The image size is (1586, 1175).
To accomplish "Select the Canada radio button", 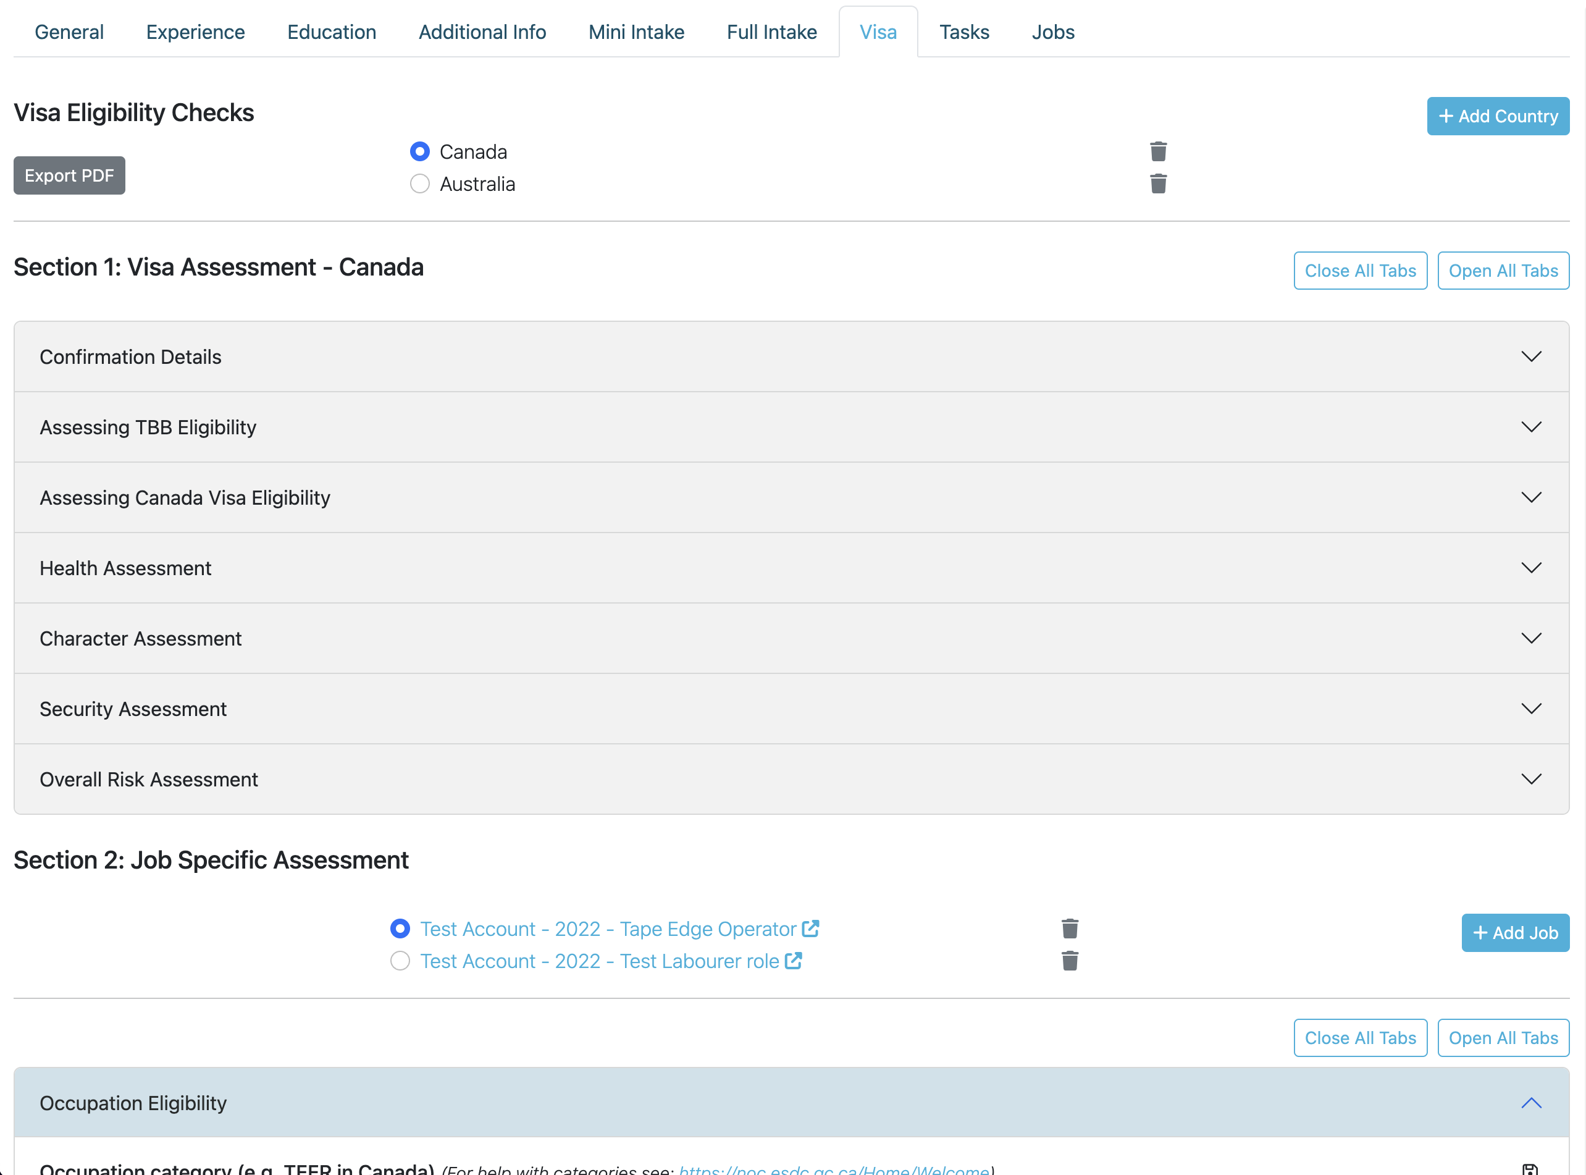I will pos(419,151).
